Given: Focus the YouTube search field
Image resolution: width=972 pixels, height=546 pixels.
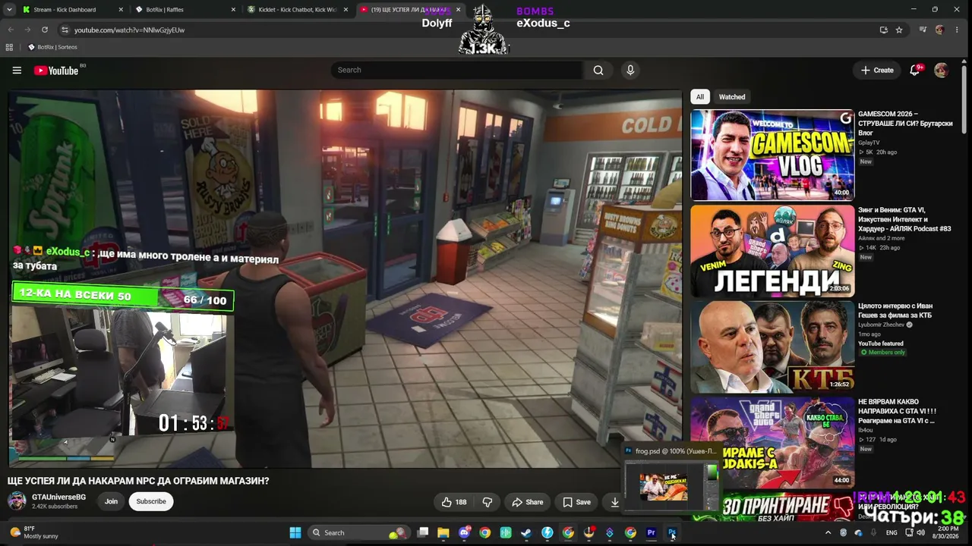Looking at the screenshot, I should pyautogui.click(x=456, y=70).
